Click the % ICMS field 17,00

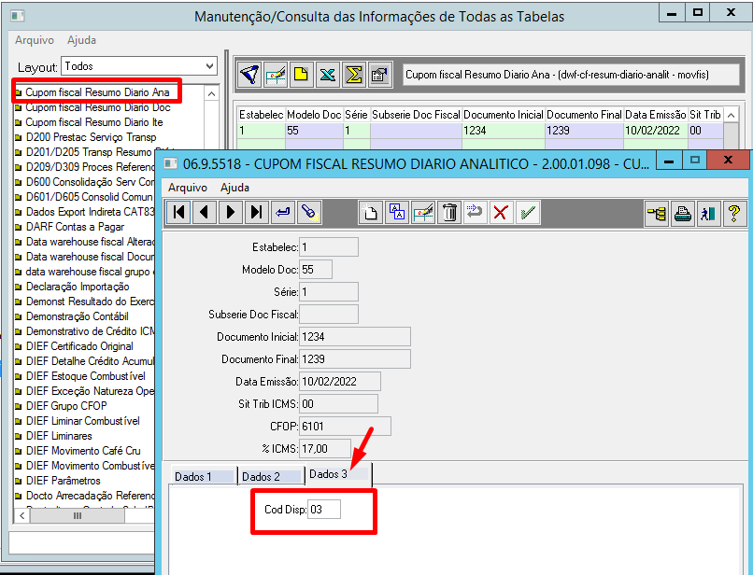(x=325, y=449)
